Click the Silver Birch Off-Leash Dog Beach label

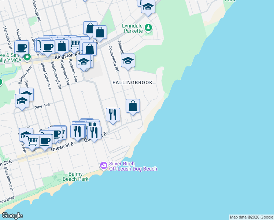point(133,166)
